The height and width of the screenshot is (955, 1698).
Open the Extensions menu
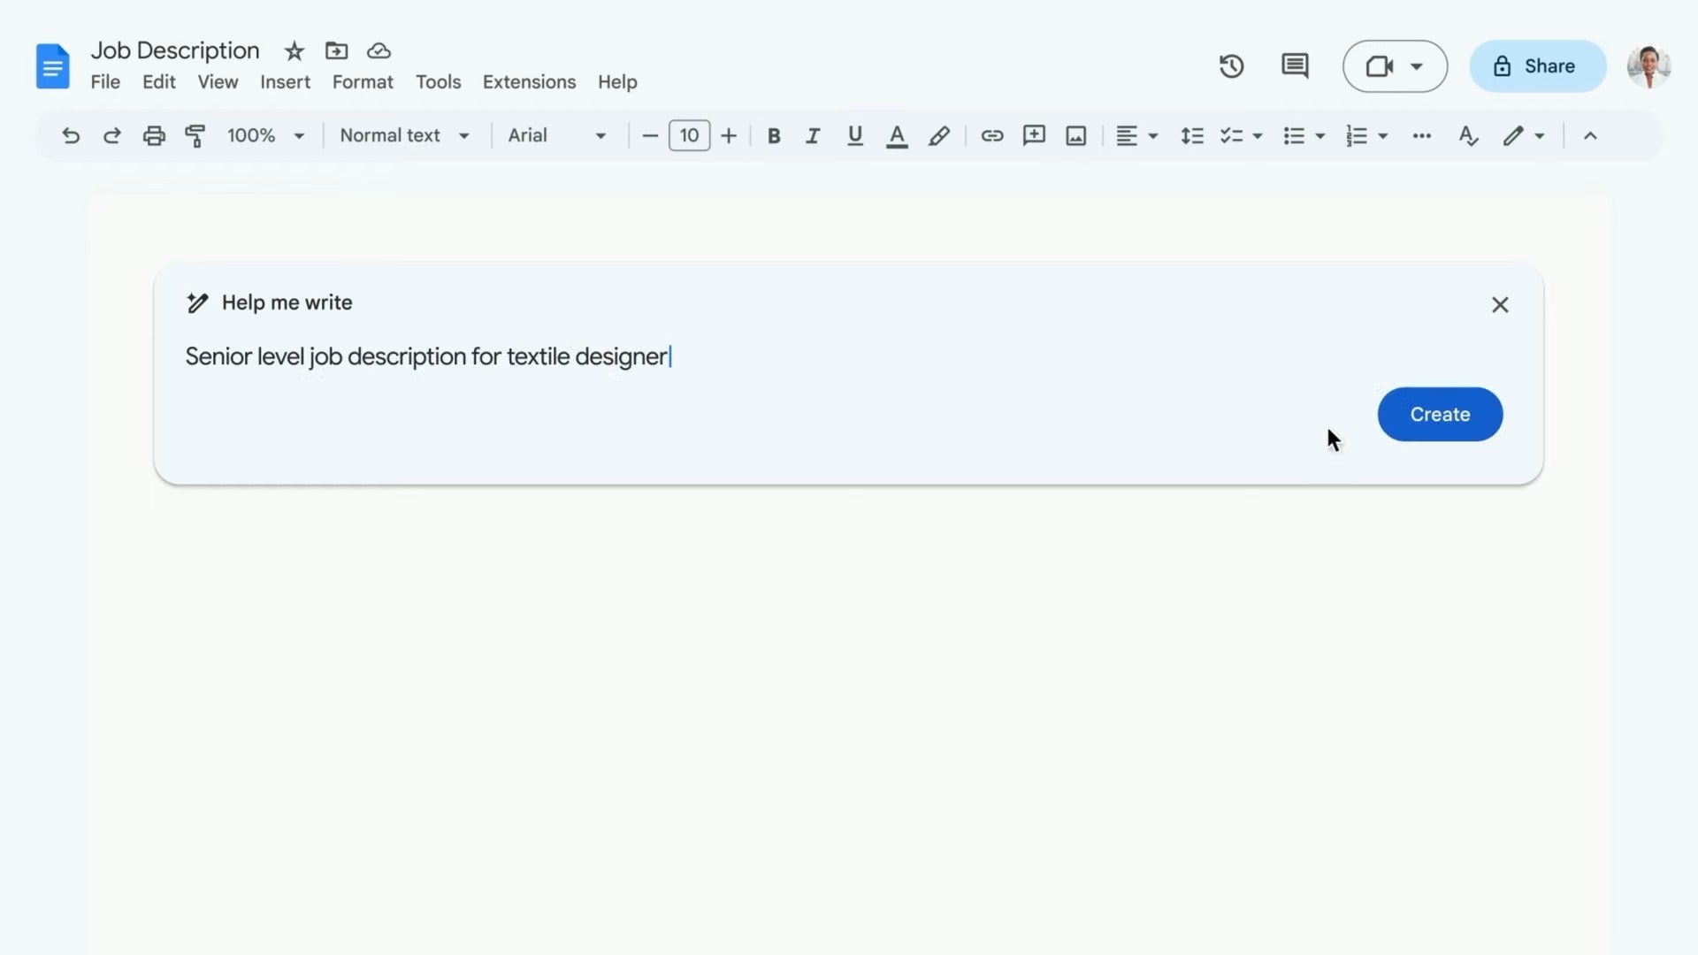tap(530, 80)
